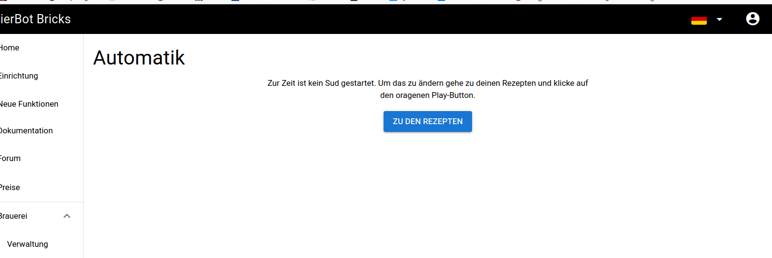Select Verwaltung under Brauerei
This screenshot has width=772, height=258.
(27, 244)
